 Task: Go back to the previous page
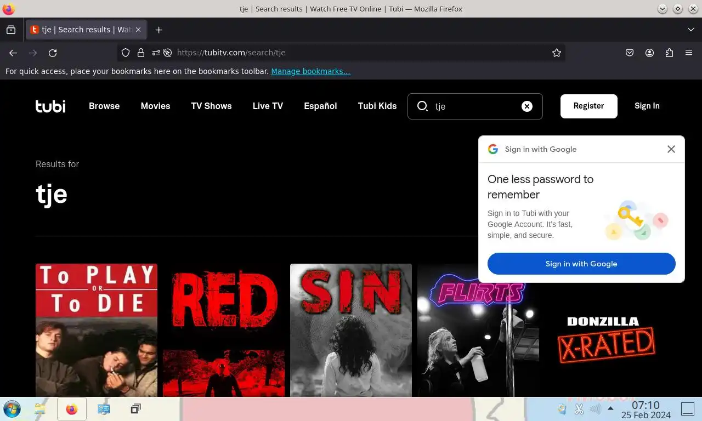[13, 53]
